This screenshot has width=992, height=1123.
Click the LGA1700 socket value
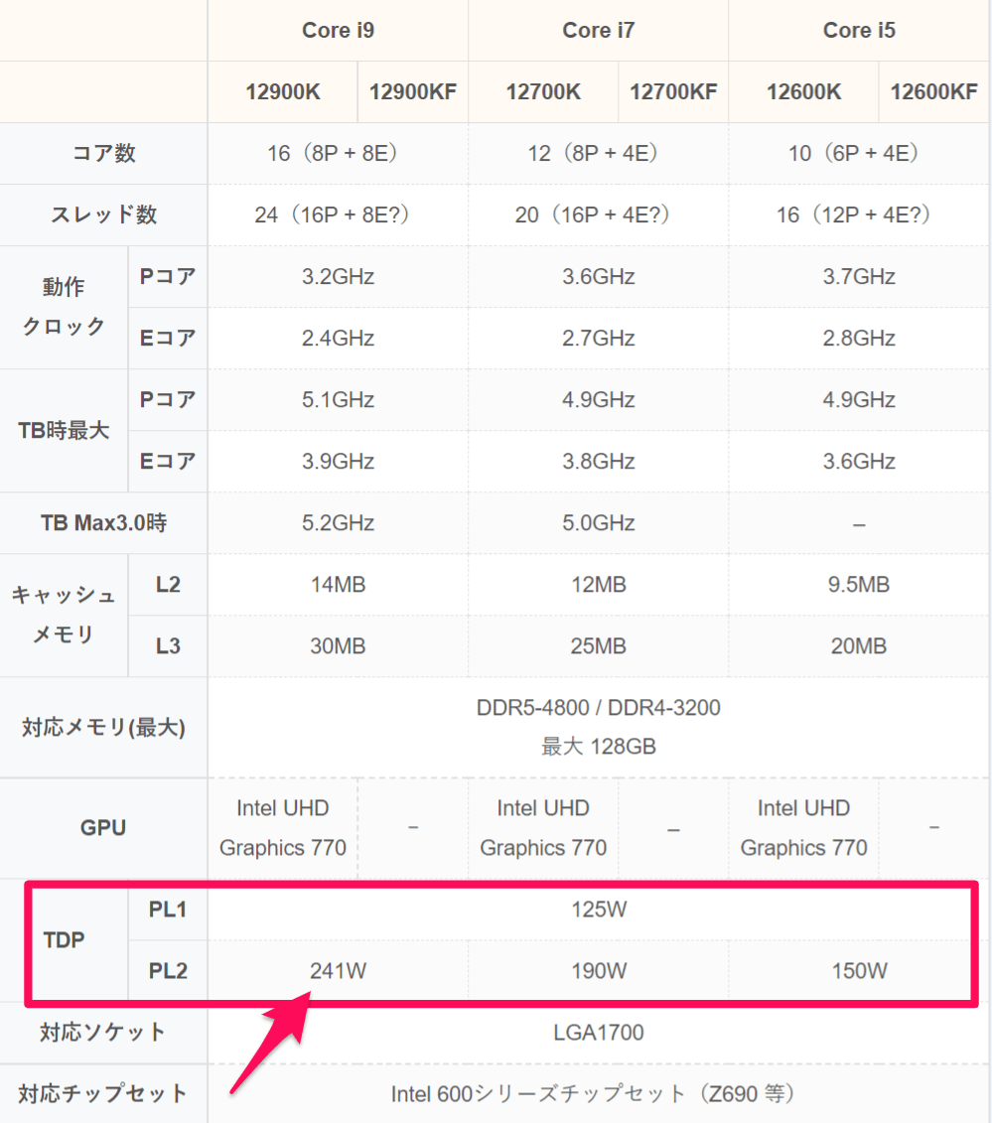click(598, 1033)
